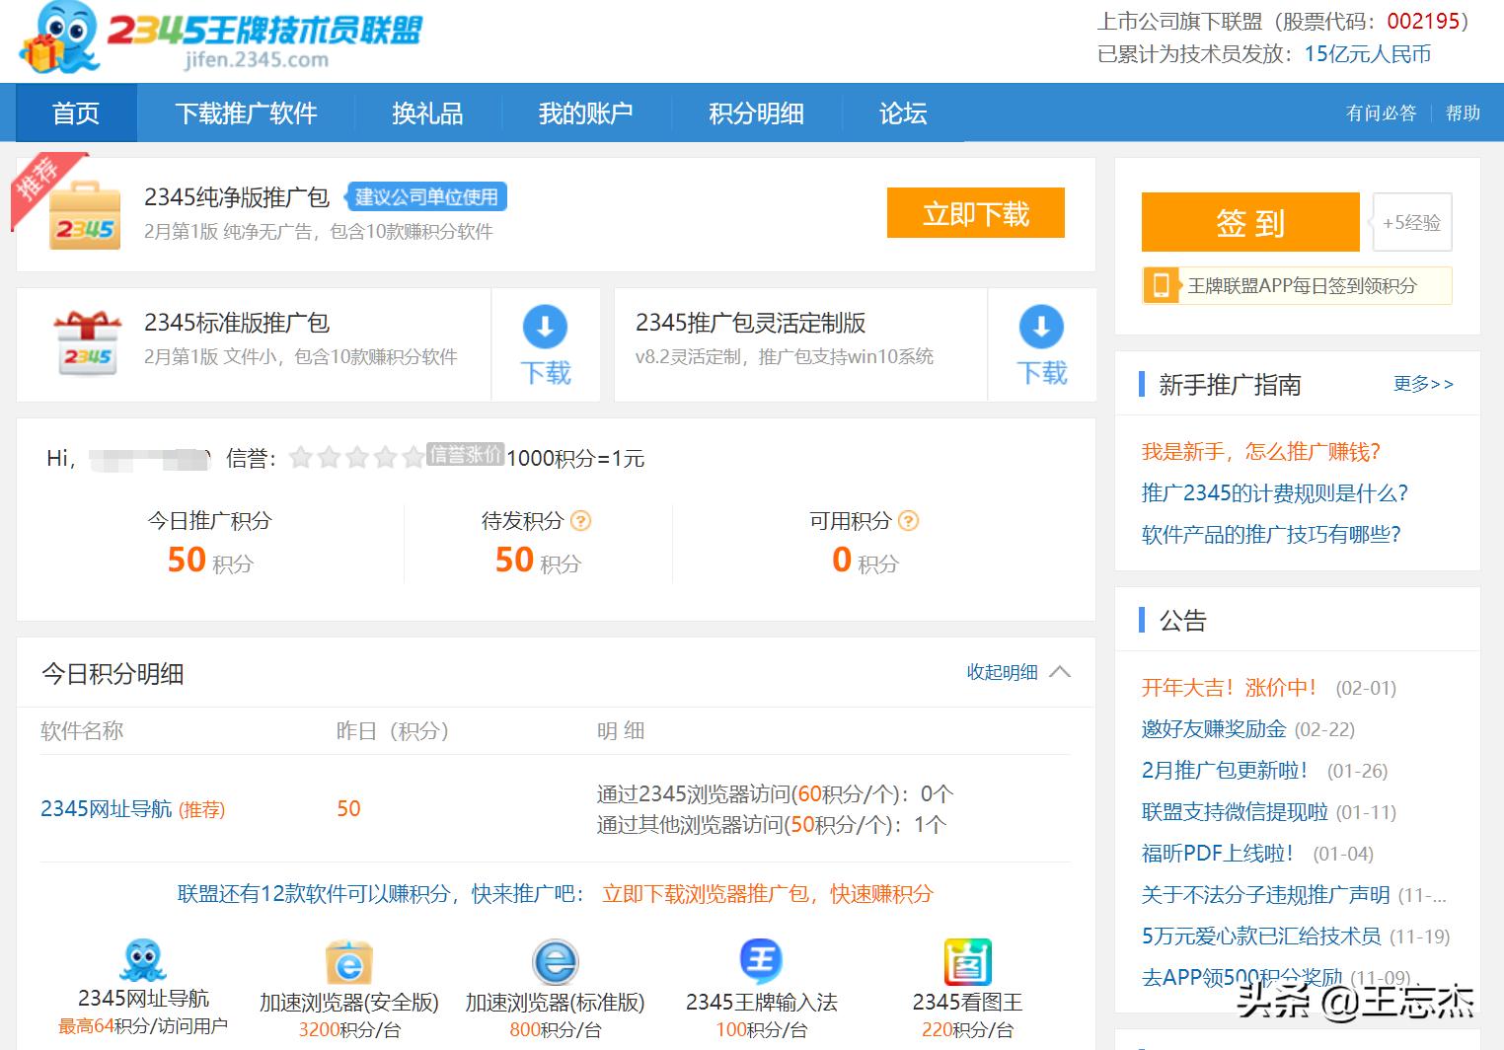
Task: Click the 加速浏览器(安全版) icon
Action: (347, 962)
